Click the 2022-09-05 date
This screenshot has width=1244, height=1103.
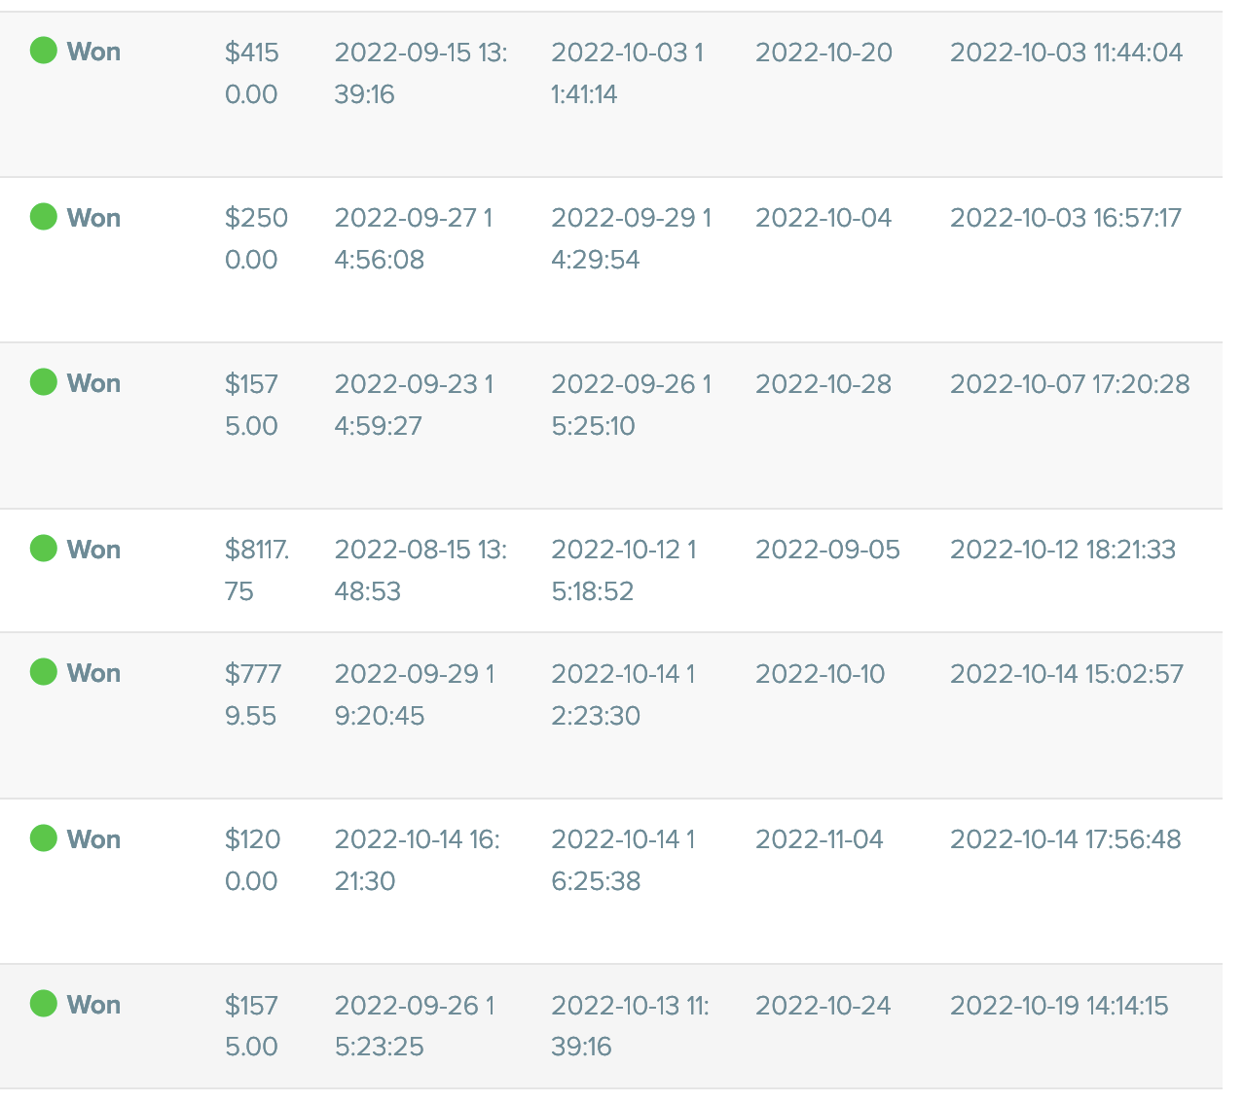827,550
